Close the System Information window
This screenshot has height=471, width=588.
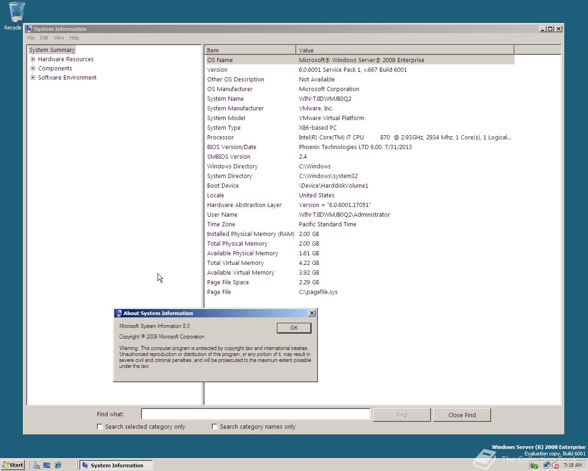559,29
